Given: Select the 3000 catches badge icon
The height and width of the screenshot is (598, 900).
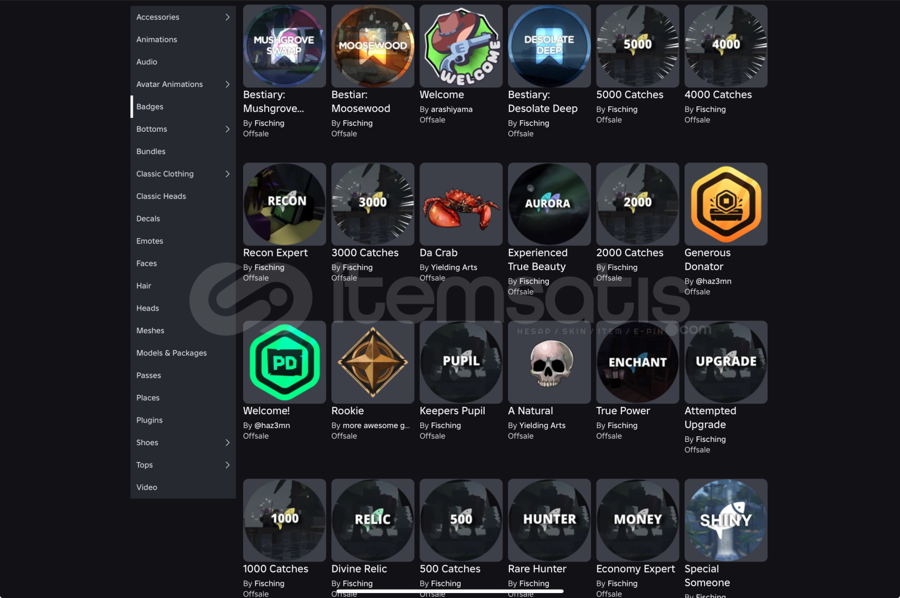Looking at the screenshot, I should pyautogui.click(x=373, y=204).
